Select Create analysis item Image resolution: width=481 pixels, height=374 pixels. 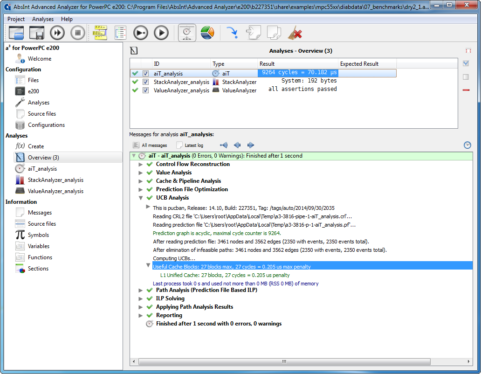36,146
